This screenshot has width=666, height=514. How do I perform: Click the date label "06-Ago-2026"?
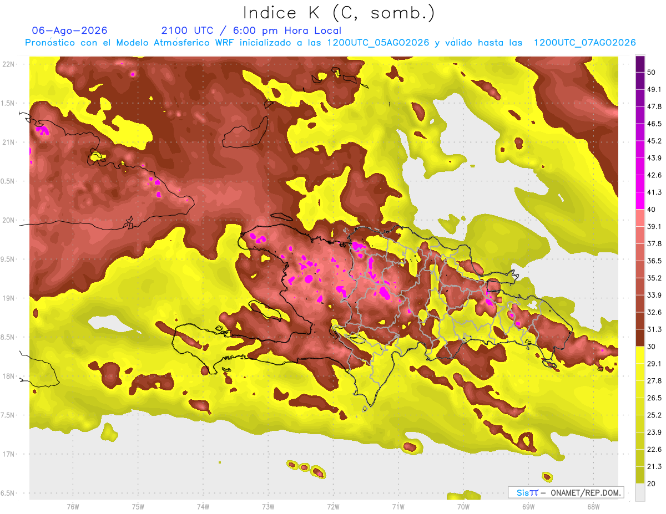click(x=70, y=30)
